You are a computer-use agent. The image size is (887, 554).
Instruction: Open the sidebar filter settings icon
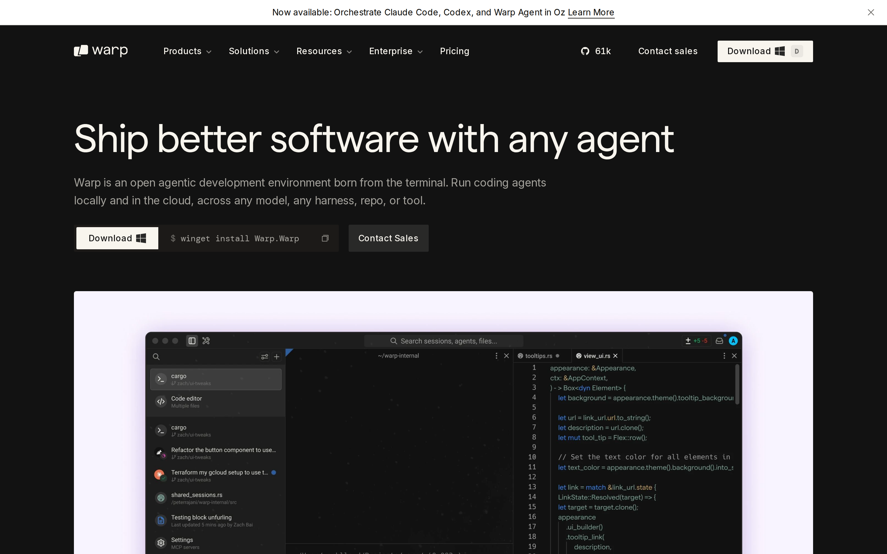(265, 356)
